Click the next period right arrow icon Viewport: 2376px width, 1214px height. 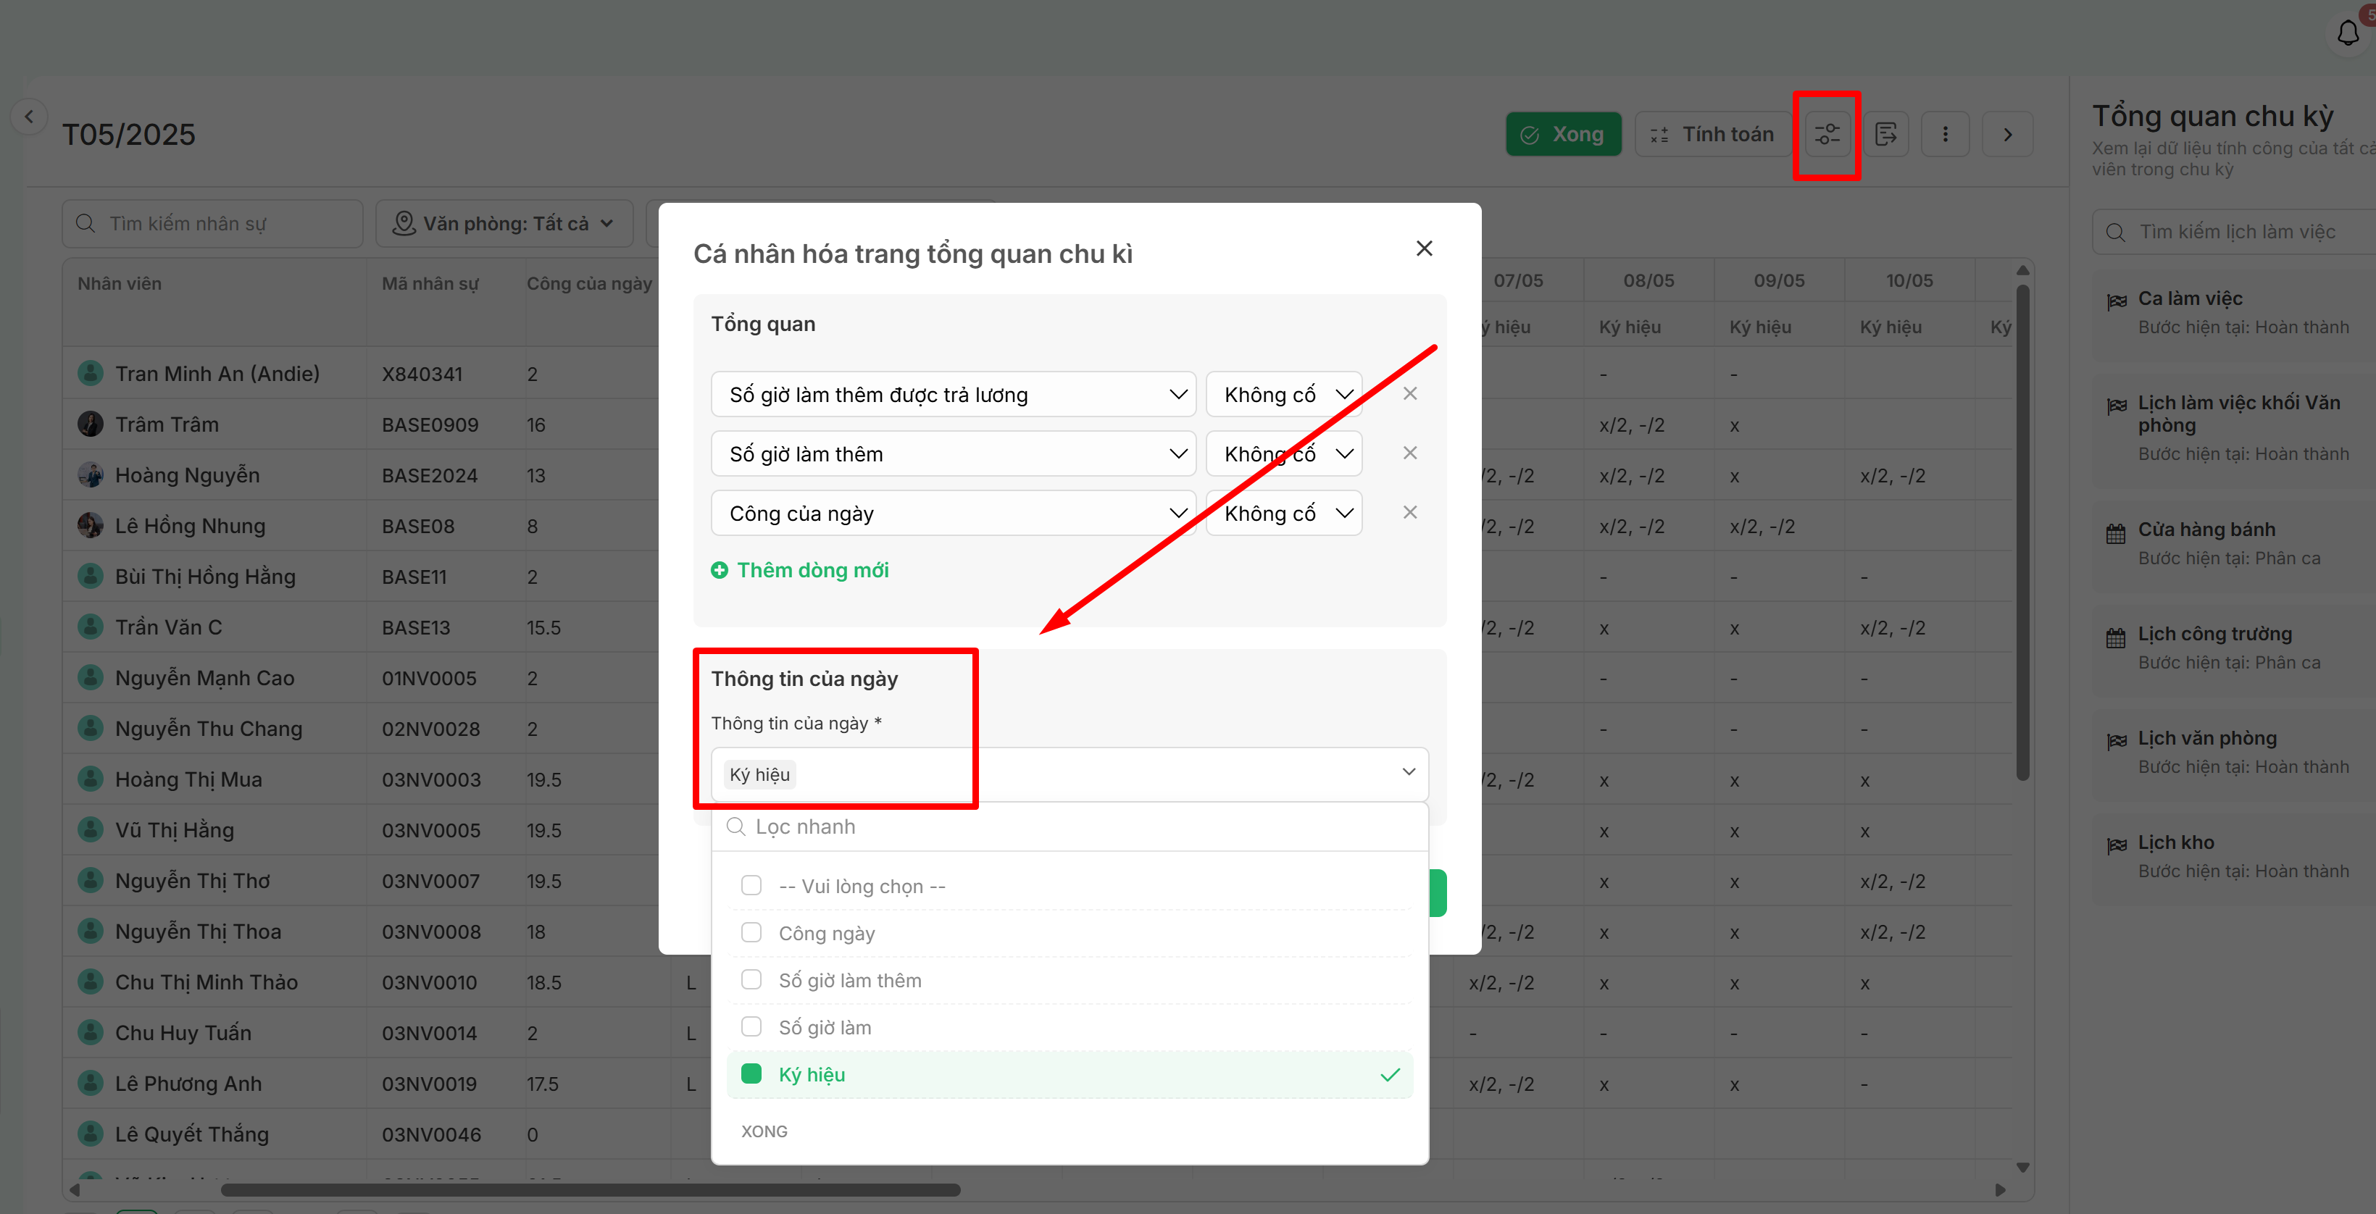(x=2007, y=135)
